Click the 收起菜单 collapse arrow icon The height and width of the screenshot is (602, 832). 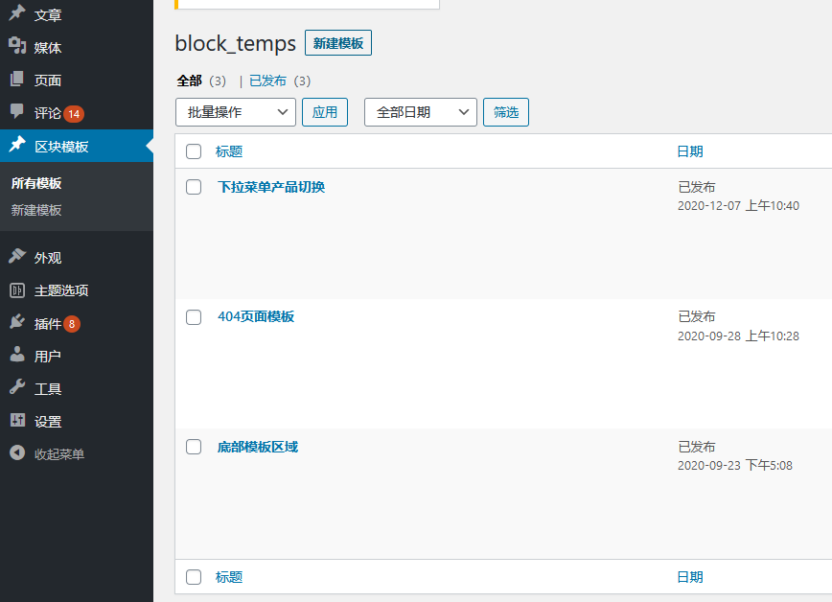[x=17, y=453]
